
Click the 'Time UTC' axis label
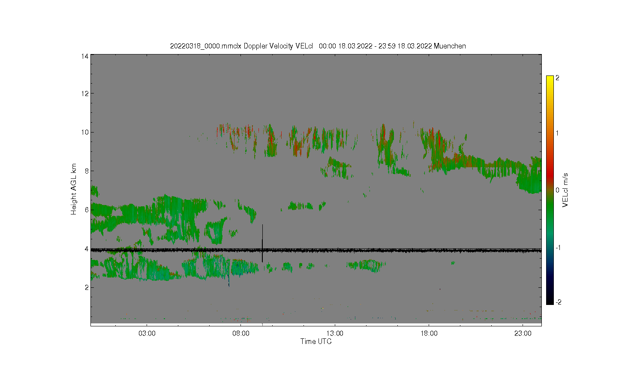tap(316, 341)
